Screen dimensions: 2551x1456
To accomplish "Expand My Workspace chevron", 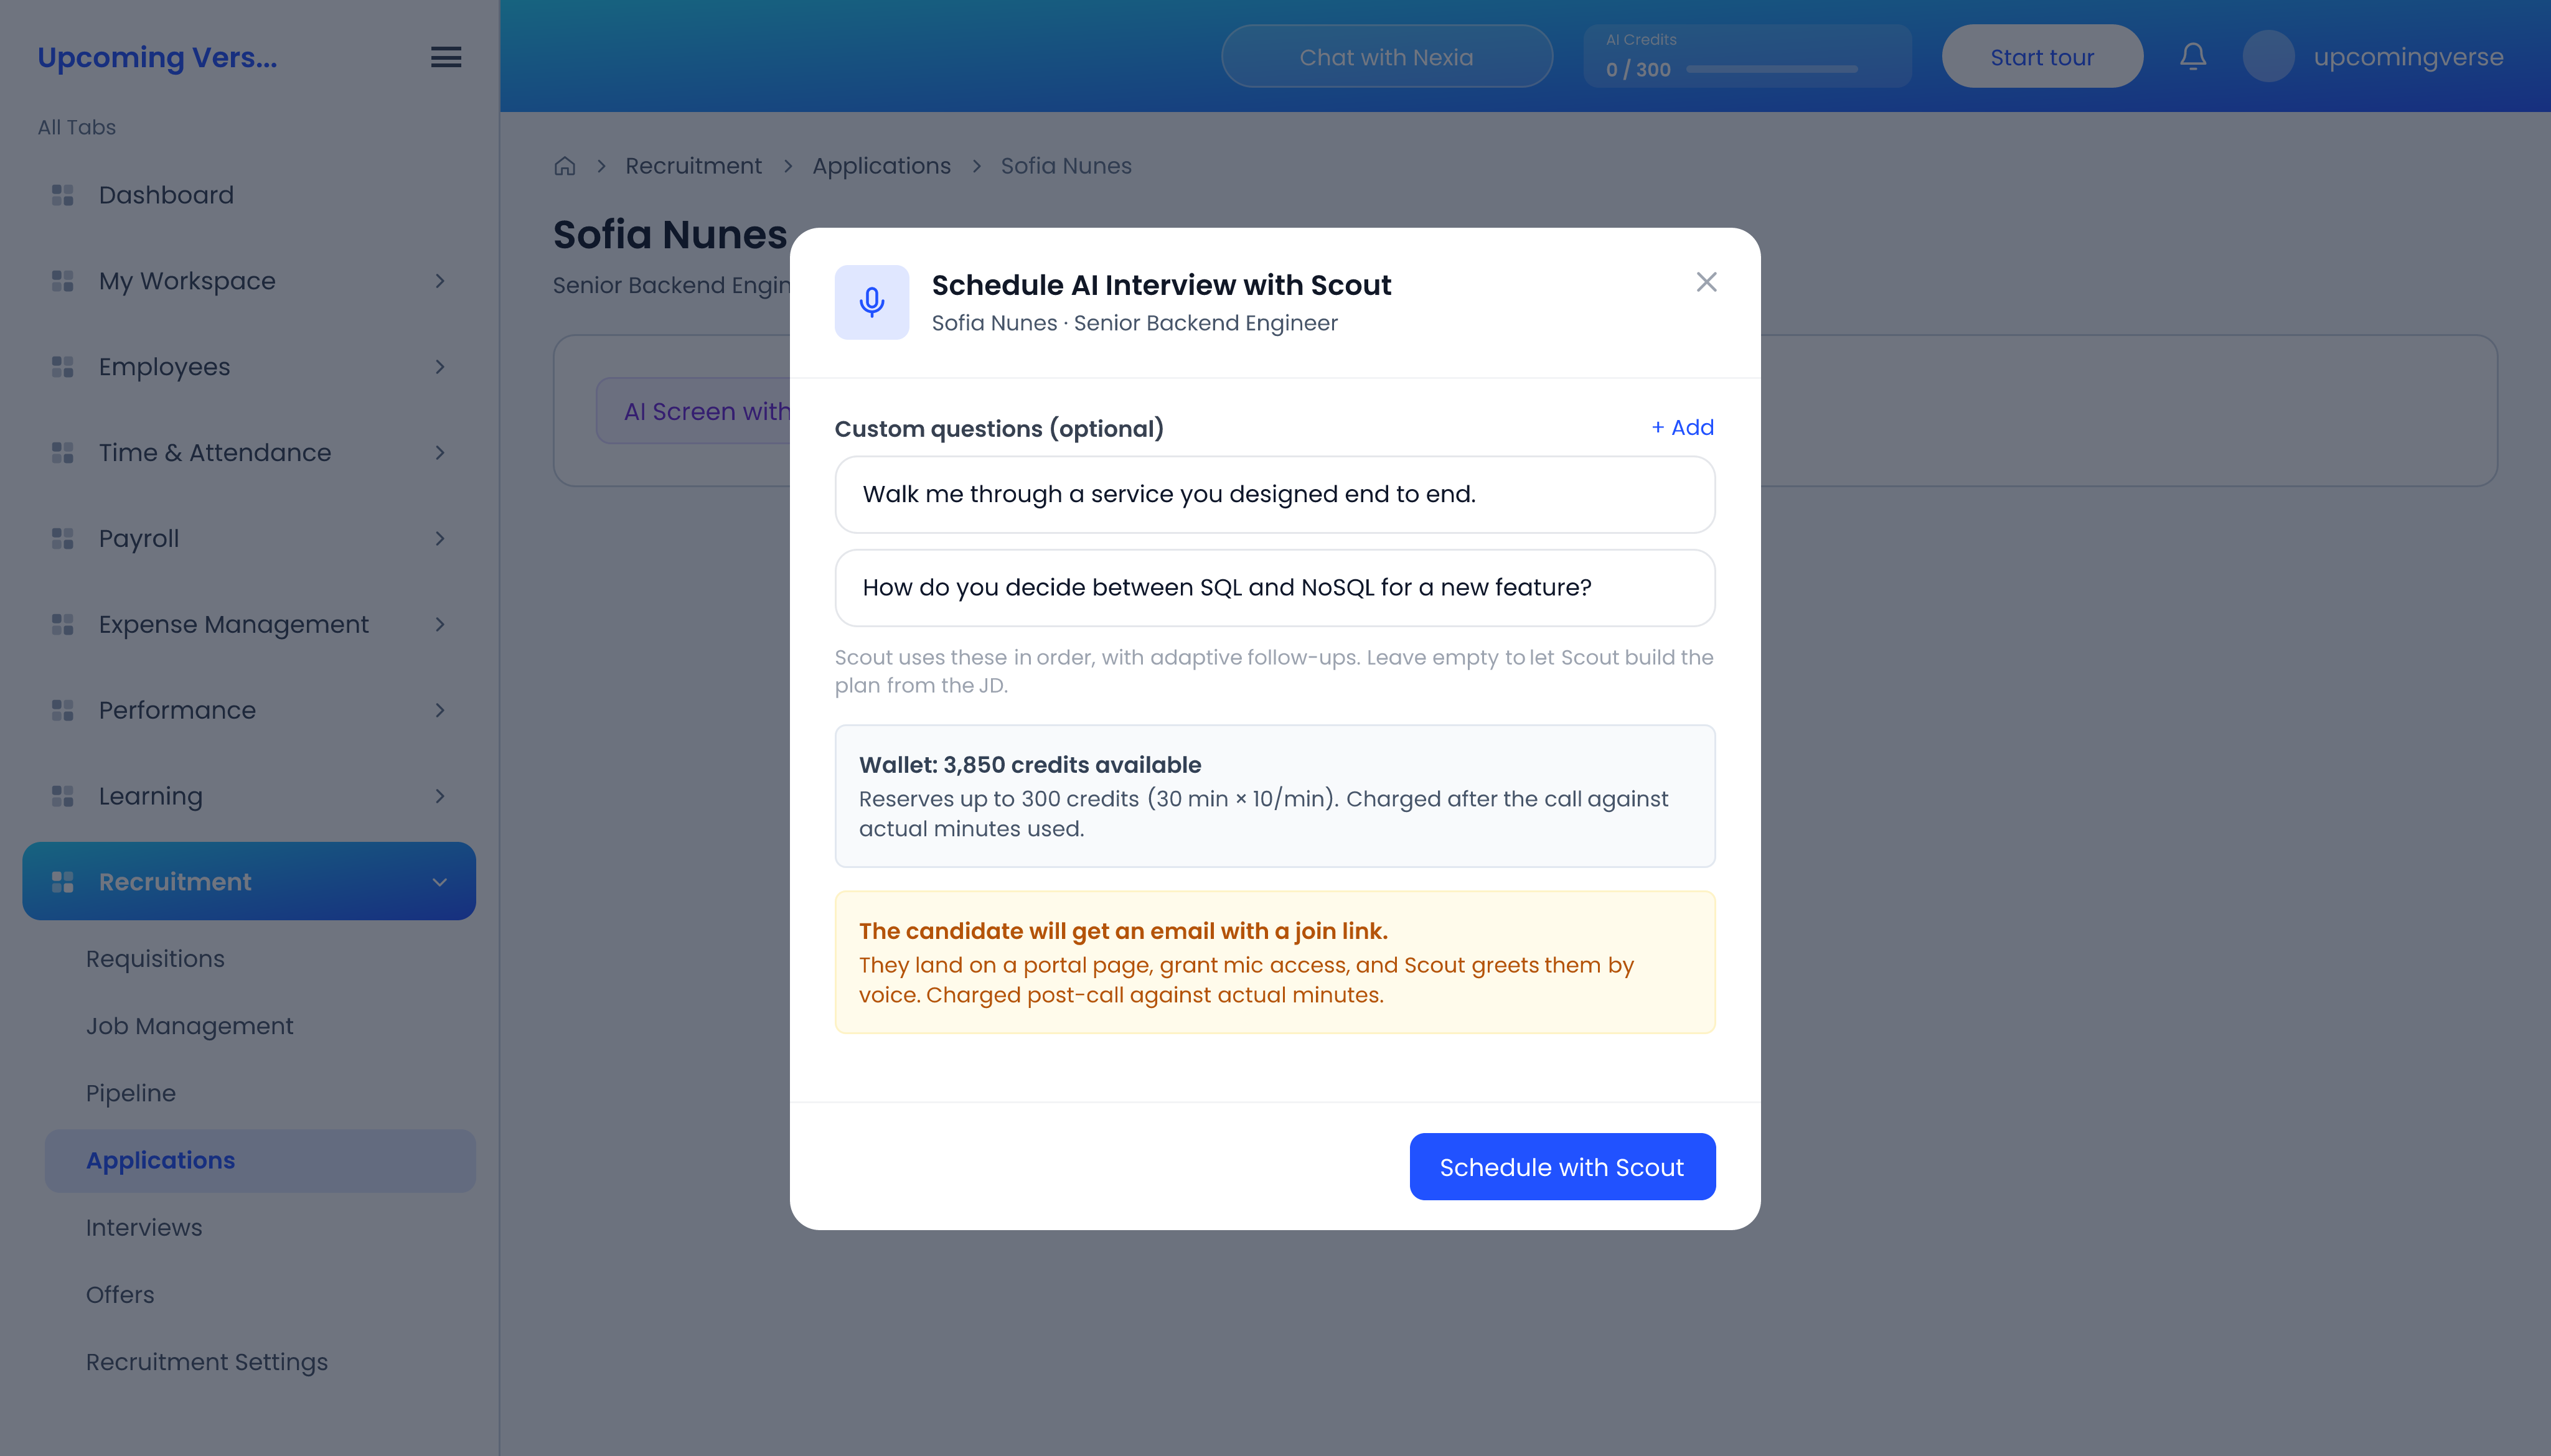I will [439, 281].
